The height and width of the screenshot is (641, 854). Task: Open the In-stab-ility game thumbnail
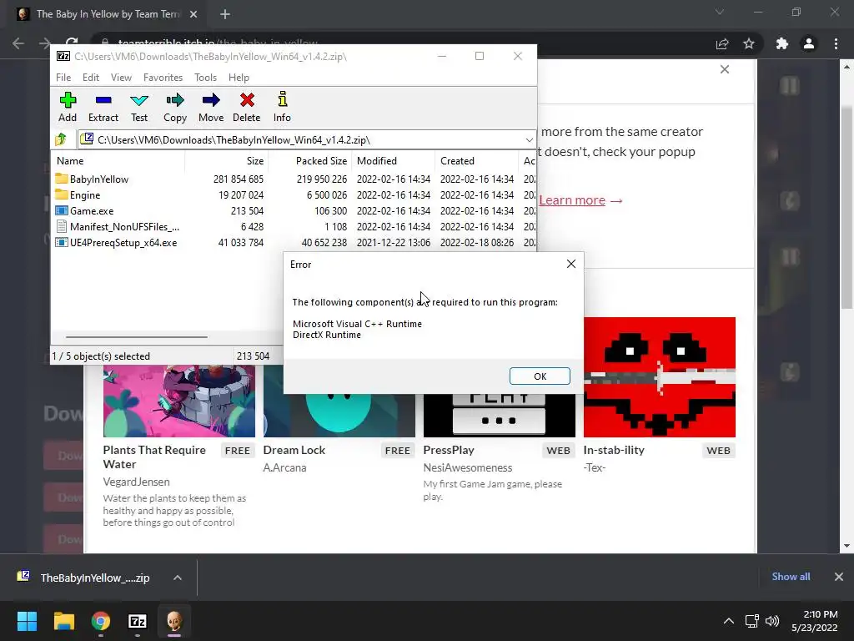[660, 377]
